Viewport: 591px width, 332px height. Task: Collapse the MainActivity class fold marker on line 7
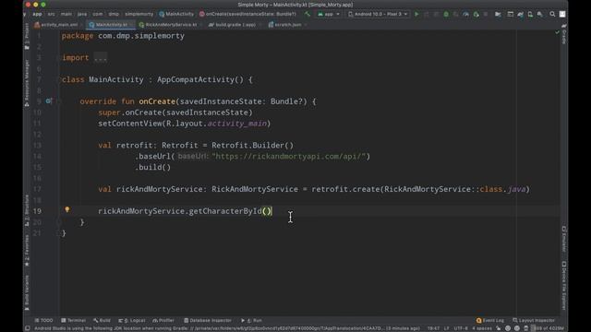(x=58, y=79)
